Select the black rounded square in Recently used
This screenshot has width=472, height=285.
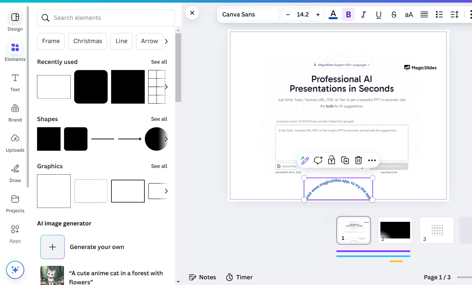click(x=91, y=87)
